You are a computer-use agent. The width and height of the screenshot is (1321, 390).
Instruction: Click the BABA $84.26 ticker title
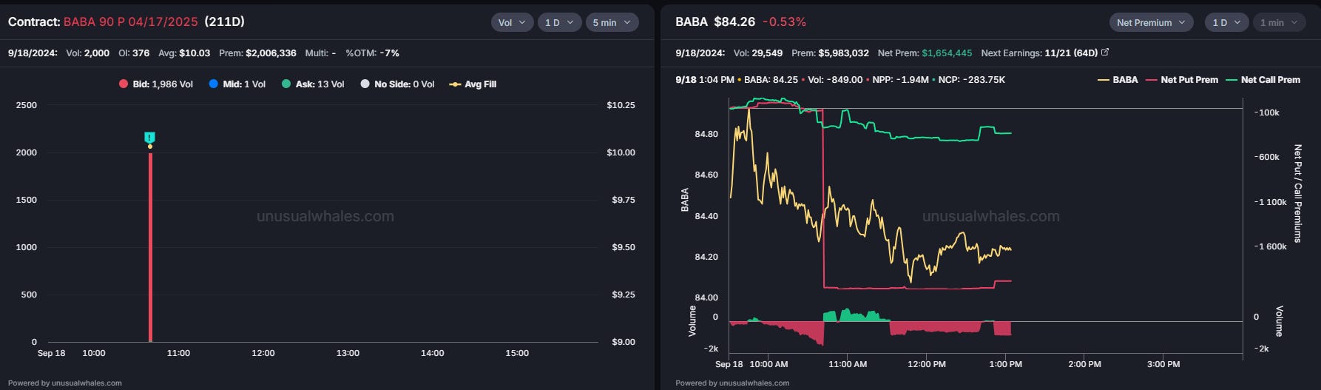point(715,22)
